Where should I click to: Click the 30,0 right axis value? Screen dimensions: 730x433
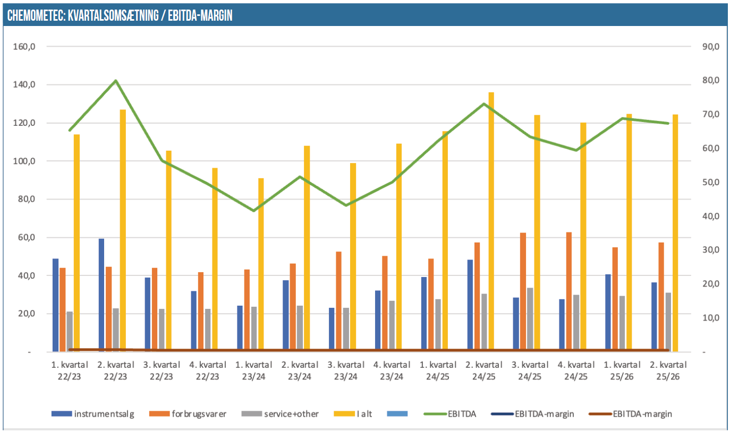tap(710, 250)
